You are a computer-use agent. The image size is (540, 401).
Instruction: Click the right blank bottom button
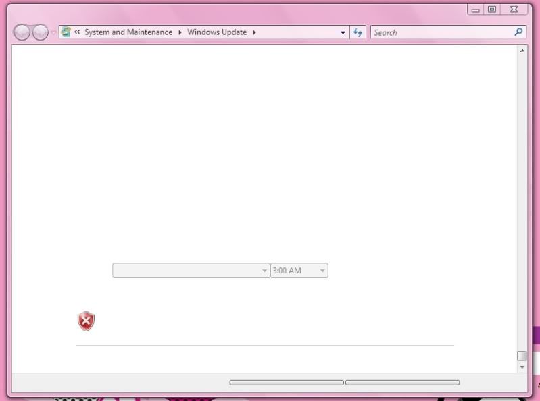click(402, 382)
